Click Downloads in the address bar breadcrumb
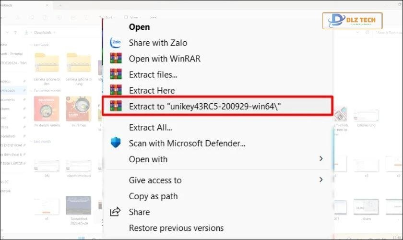 point(43,33)
